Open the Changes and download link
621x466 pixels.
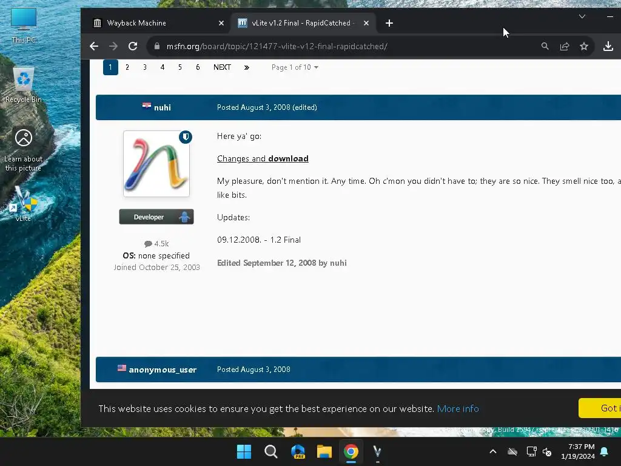[263, 158]
